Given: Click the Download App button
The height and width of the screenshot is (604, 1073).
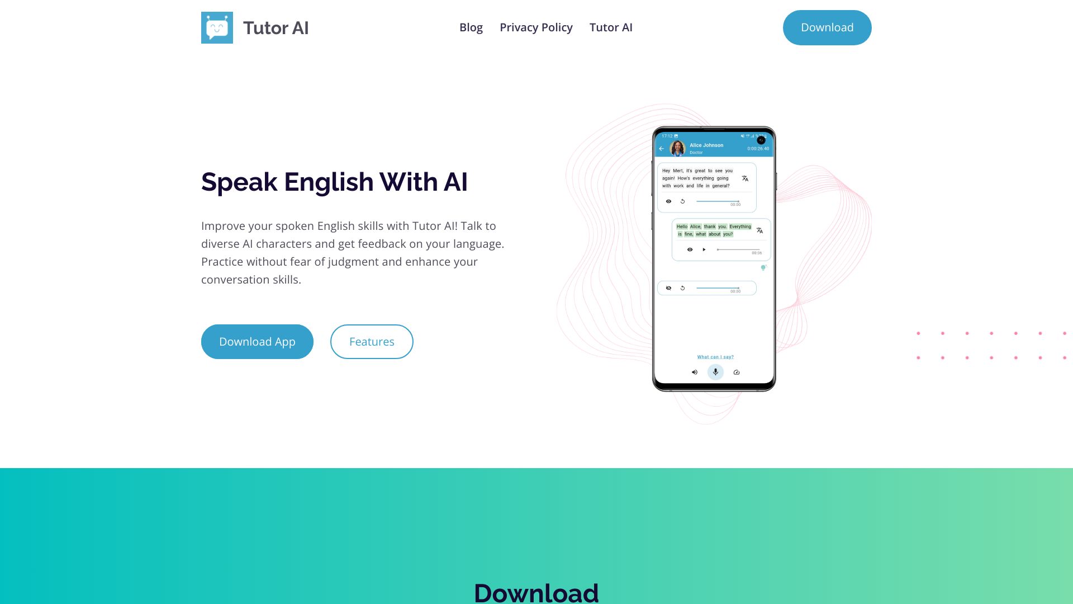Looking at the screenshot, I should click(x=257, y=341).
